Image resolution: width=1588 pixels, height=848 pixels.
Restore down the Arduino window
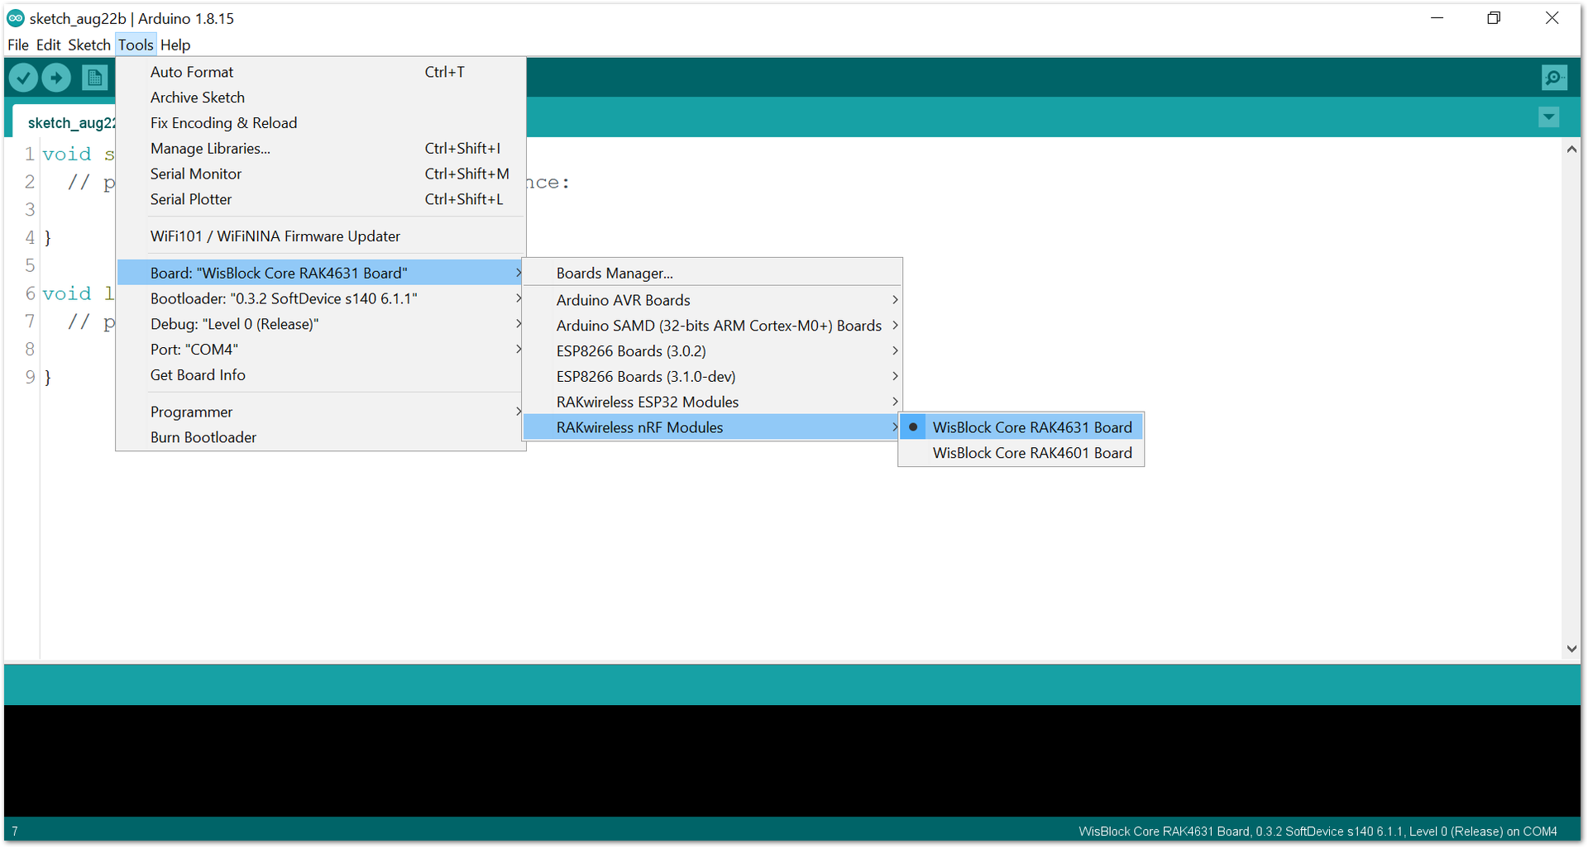[1494, 18]
